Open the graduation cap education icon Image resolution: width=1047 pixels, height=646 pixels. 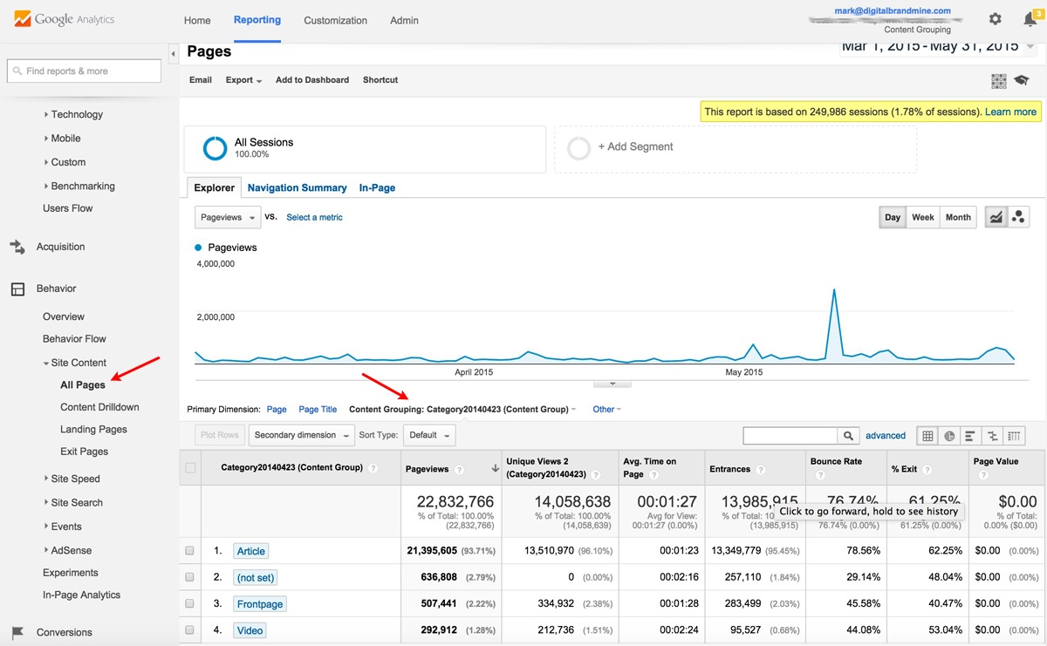point(1021,80)
